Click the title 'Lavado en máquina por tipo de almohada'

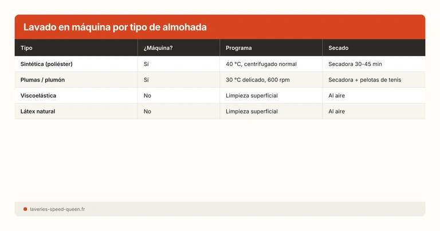[115, 28]
